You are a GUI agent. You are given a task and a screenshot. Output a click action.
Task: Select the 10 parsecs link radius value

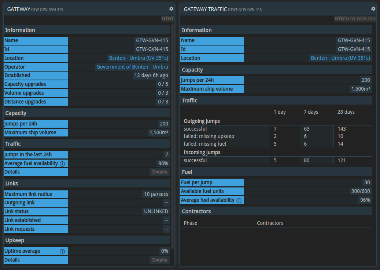[156, 194]
